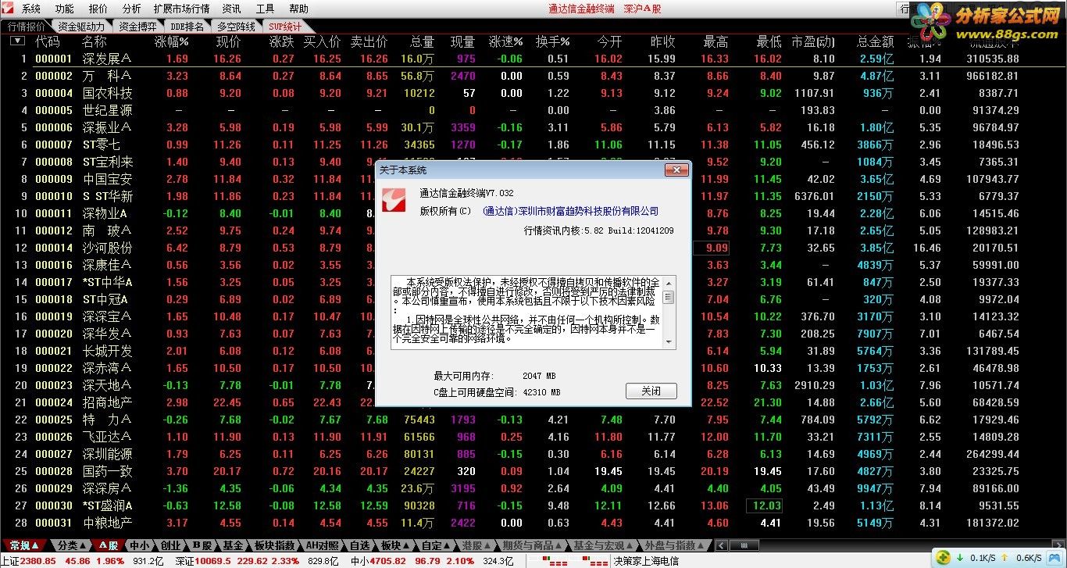Screen dimensions: 1067x568
Task: Click the scrollbar thumb in the license text box
Action: pyautogui.click(x=669, y=297)
